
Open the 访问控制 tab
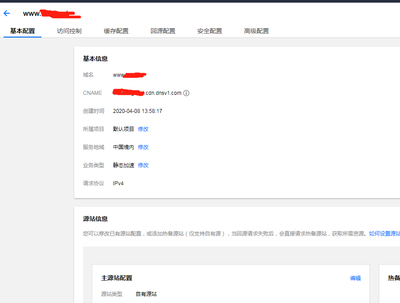pos(69,31)
